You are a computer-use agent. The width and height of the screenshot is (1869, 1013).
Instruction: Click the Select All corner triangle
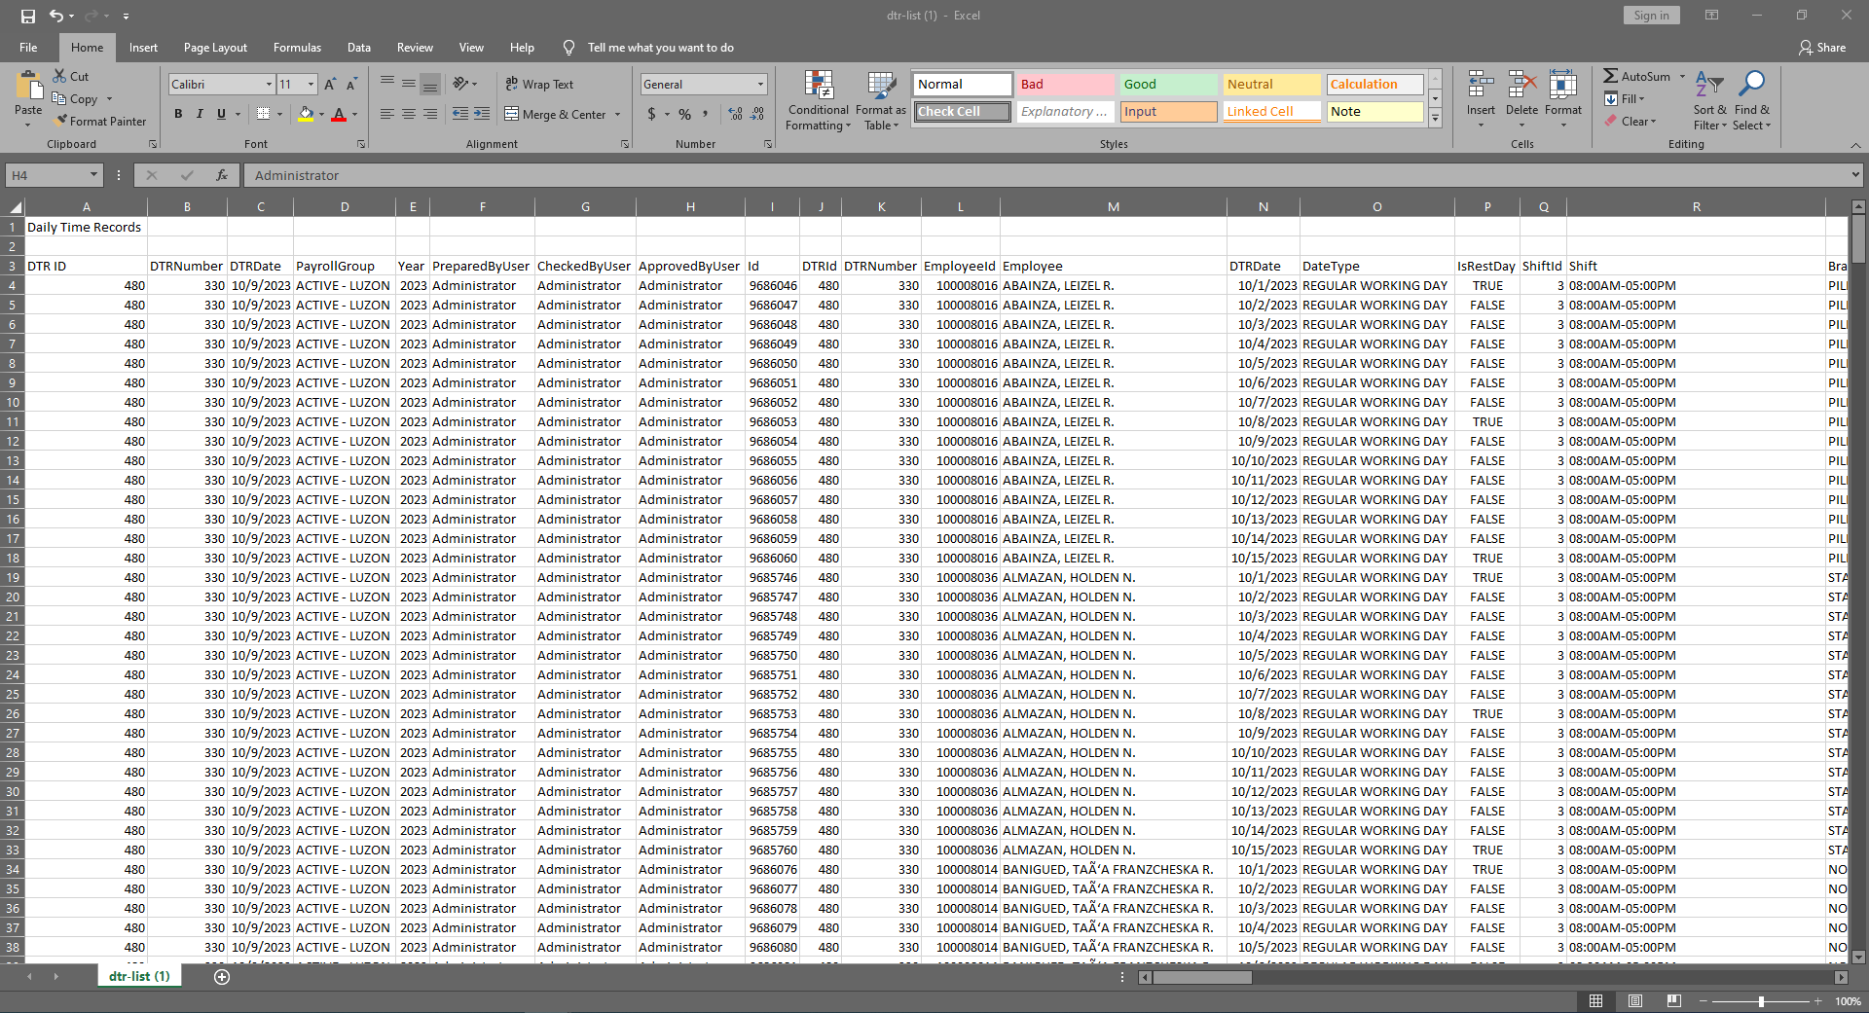(x=15, y=206)
